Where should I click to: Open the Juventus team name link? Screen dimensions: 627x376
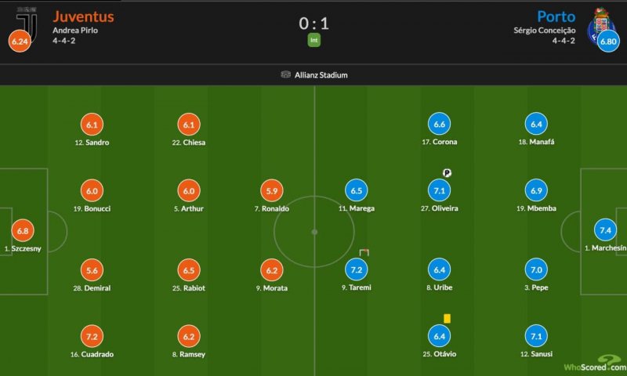click(83, 16)
